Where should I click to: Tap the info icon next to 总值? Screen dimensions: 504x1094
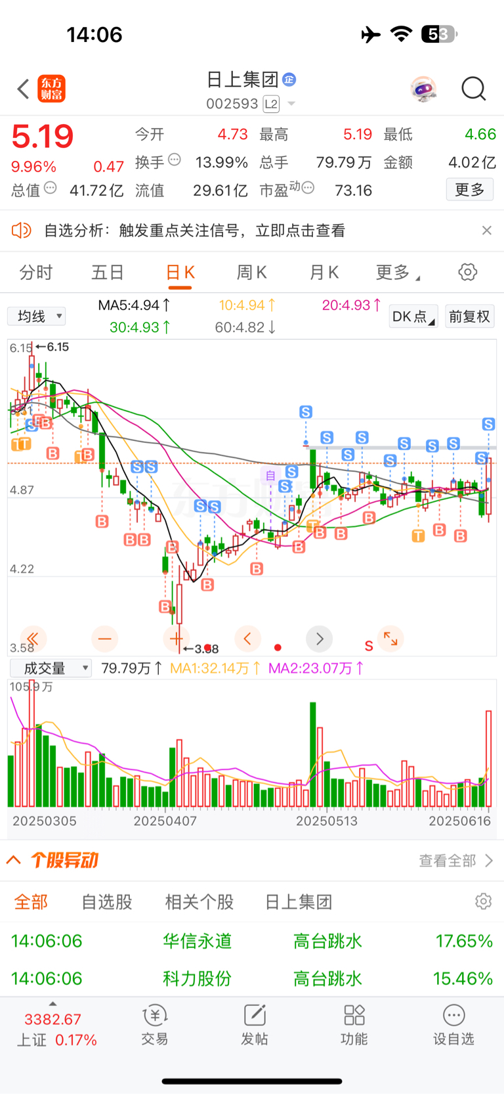coord(50,188)
